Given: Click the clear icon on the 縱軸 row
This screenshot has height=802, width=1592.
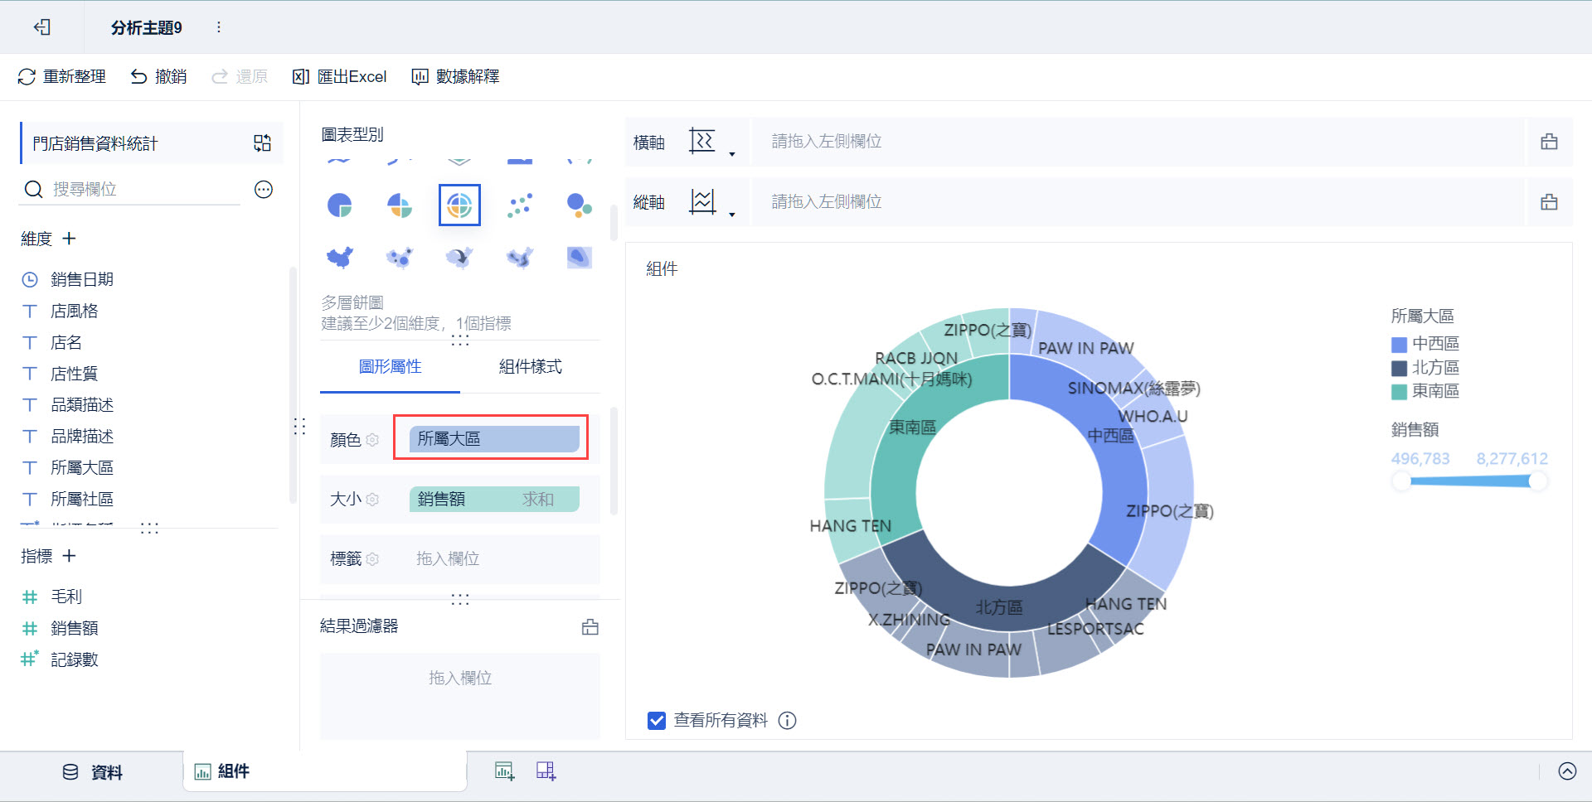Looking at the screenshot, I should (1549, 202).
